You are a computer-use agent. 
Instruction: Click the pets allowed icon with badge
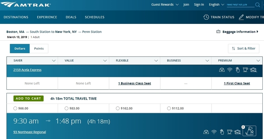tap(250, 131)
